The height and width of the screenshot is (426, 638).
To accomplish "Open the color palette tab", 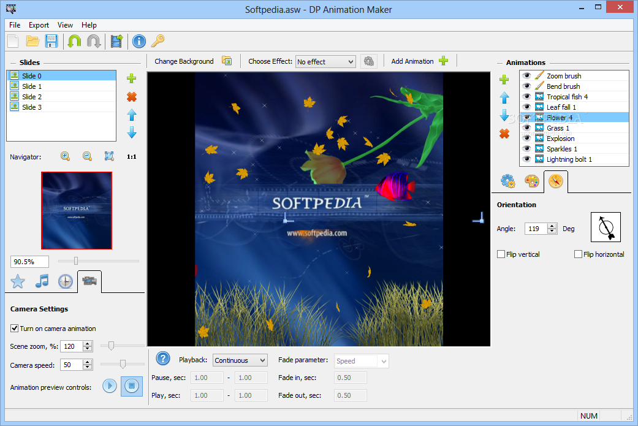I will (x=531, y=181).
